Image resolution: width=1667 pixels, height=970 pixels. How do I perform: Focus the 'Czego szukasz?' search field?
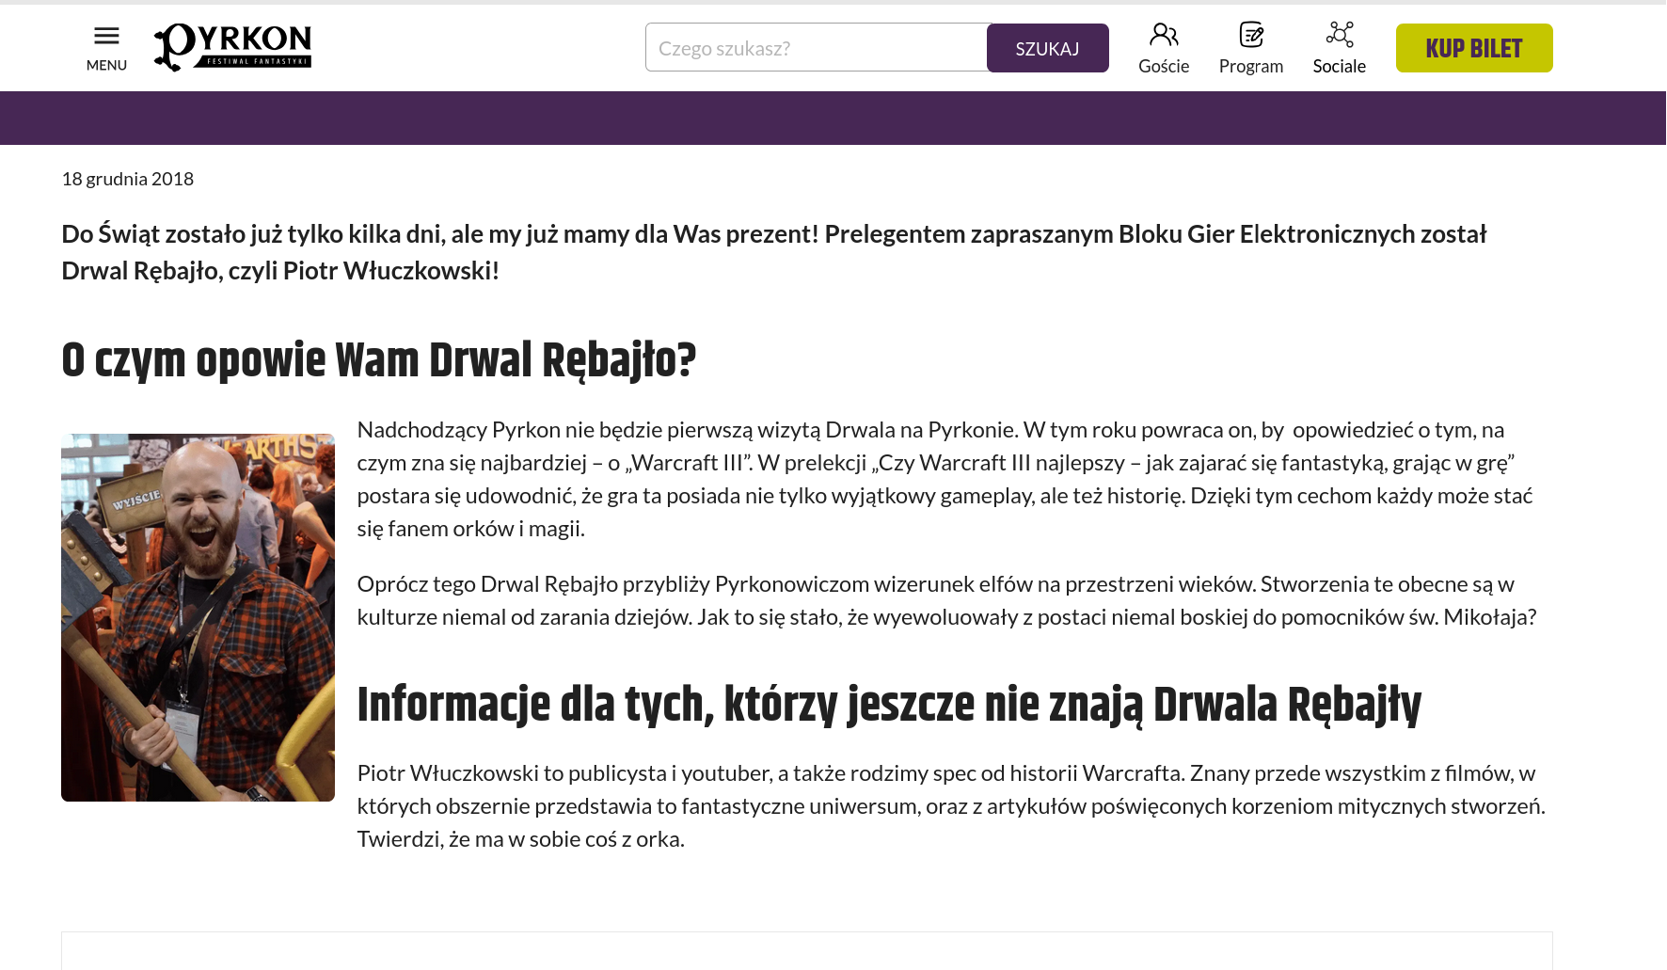point(817,48)
